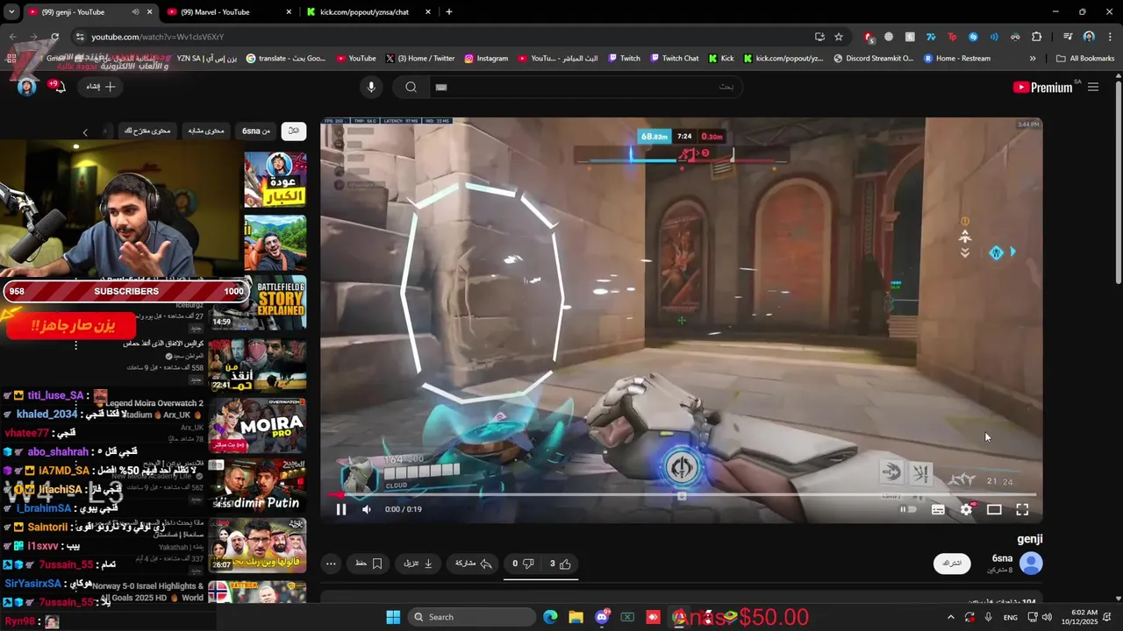The height and width of the screenshot is (631, 1123).
Task: Dislike the genji video
Action: 523,564
